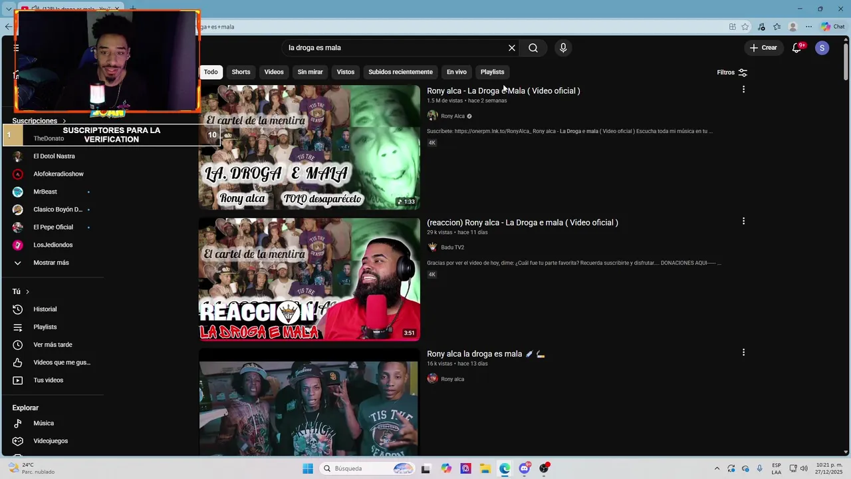Image resolution: width=851 pixels, height=479 pixels.
Task: Select the En vivo filter chip
Action: point(456,72)
